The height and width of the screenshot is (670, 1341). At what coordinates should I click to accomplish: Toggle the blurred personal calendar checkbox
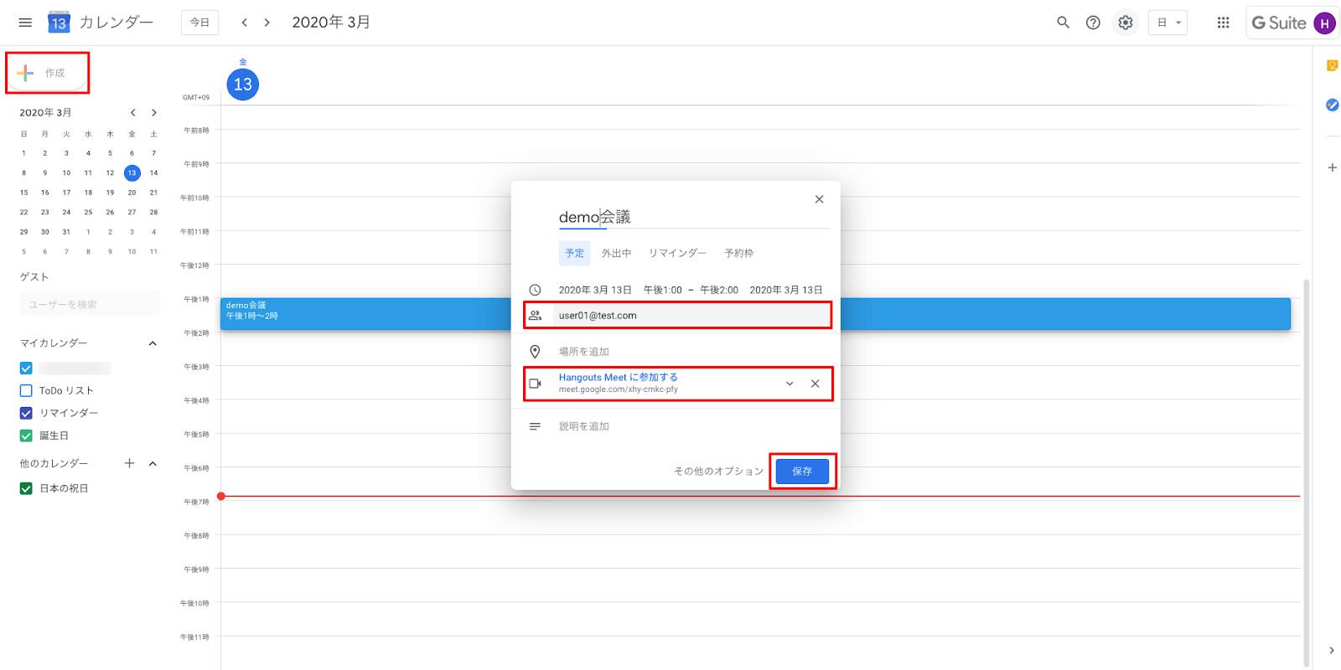[x=26, y=368]
